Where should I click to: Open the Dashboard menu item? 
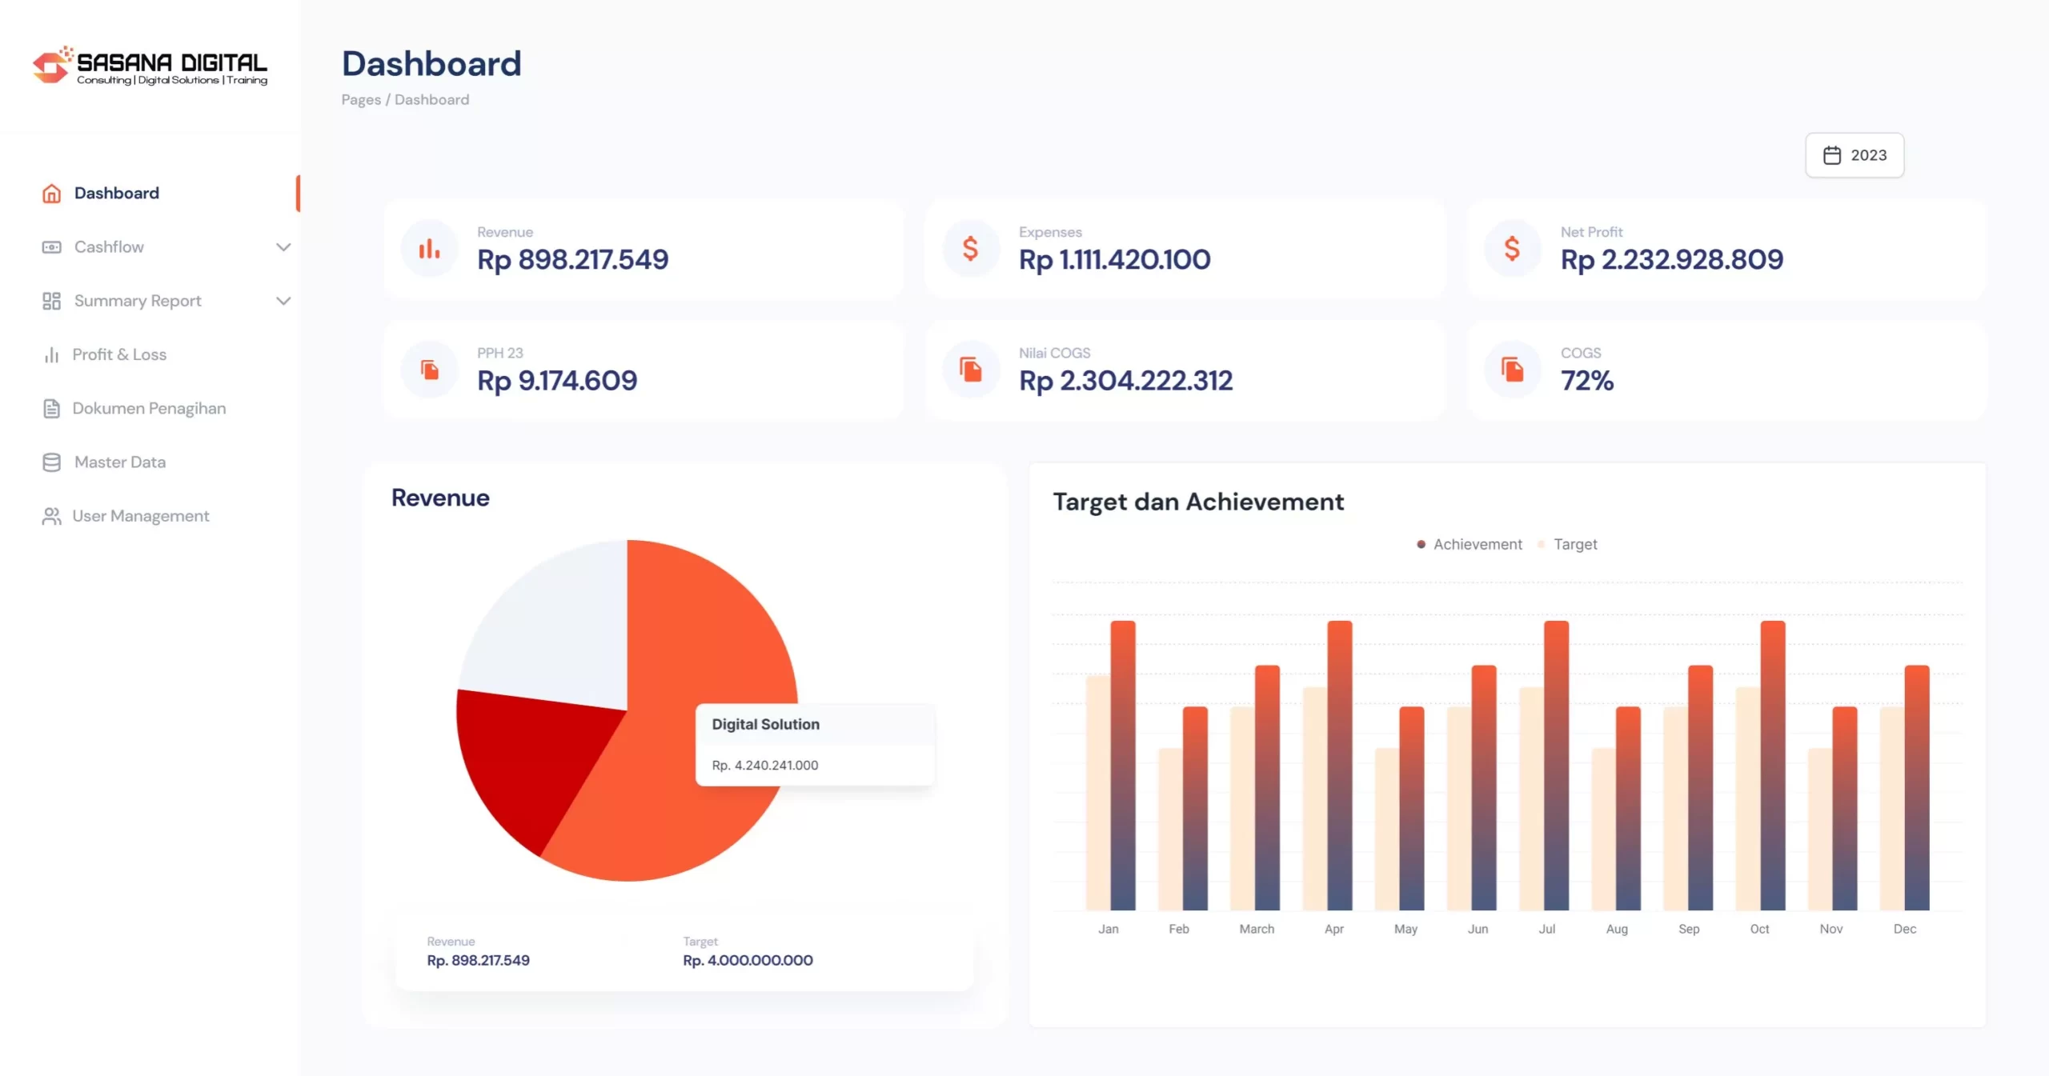click(117, 194)
